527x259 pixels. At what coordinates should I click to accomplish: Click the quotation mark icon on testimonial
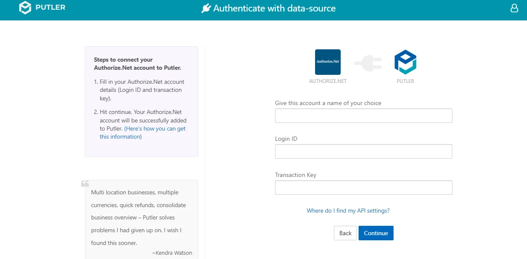(85, 184)
